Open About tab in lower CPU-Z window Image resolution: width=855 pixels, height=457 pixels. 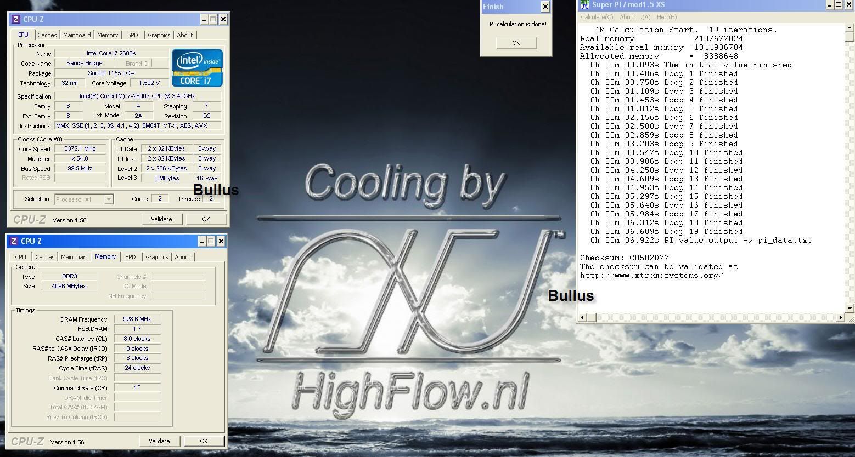pyautogui.click(x=183, y=257)
